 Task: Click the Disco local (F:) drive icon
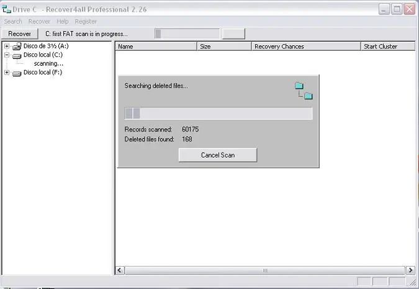pos(17,73)
